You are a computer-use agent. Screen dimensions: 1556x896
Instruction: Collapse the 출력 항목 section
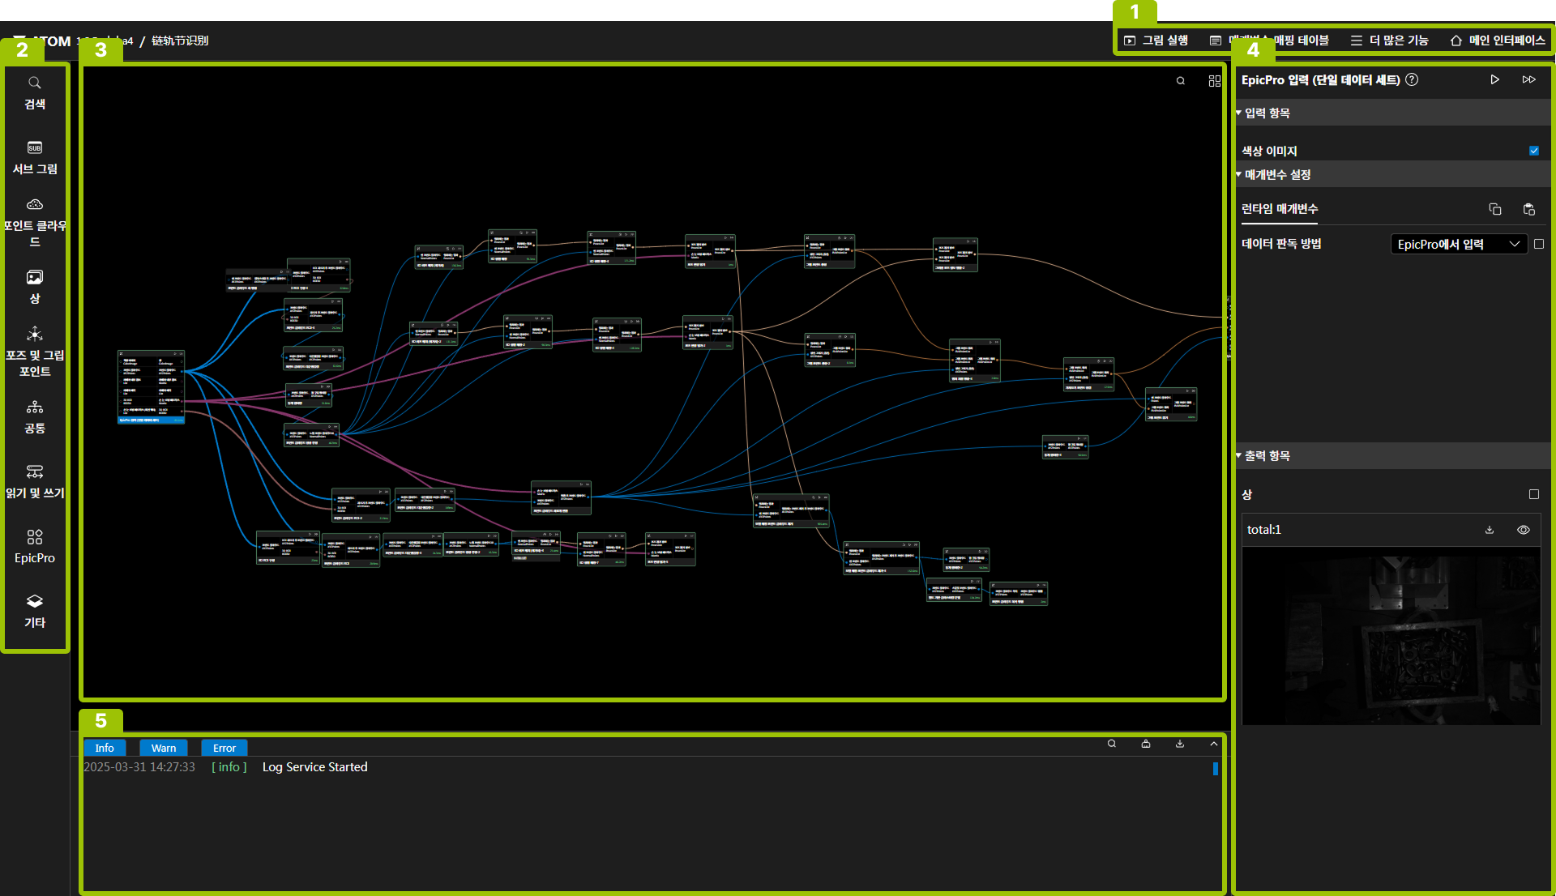coord(1267,456)
